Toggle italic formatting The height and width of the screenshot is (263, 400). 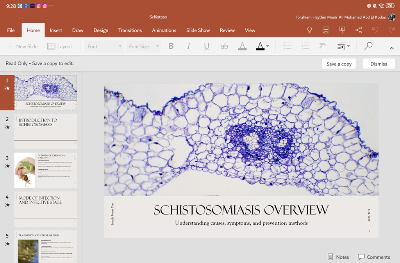pos(188,46)
